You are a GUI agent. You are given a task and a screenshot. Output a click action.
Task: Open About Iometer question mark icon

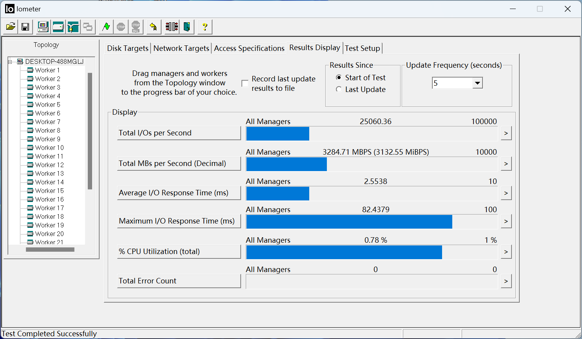tap(205, 27)
